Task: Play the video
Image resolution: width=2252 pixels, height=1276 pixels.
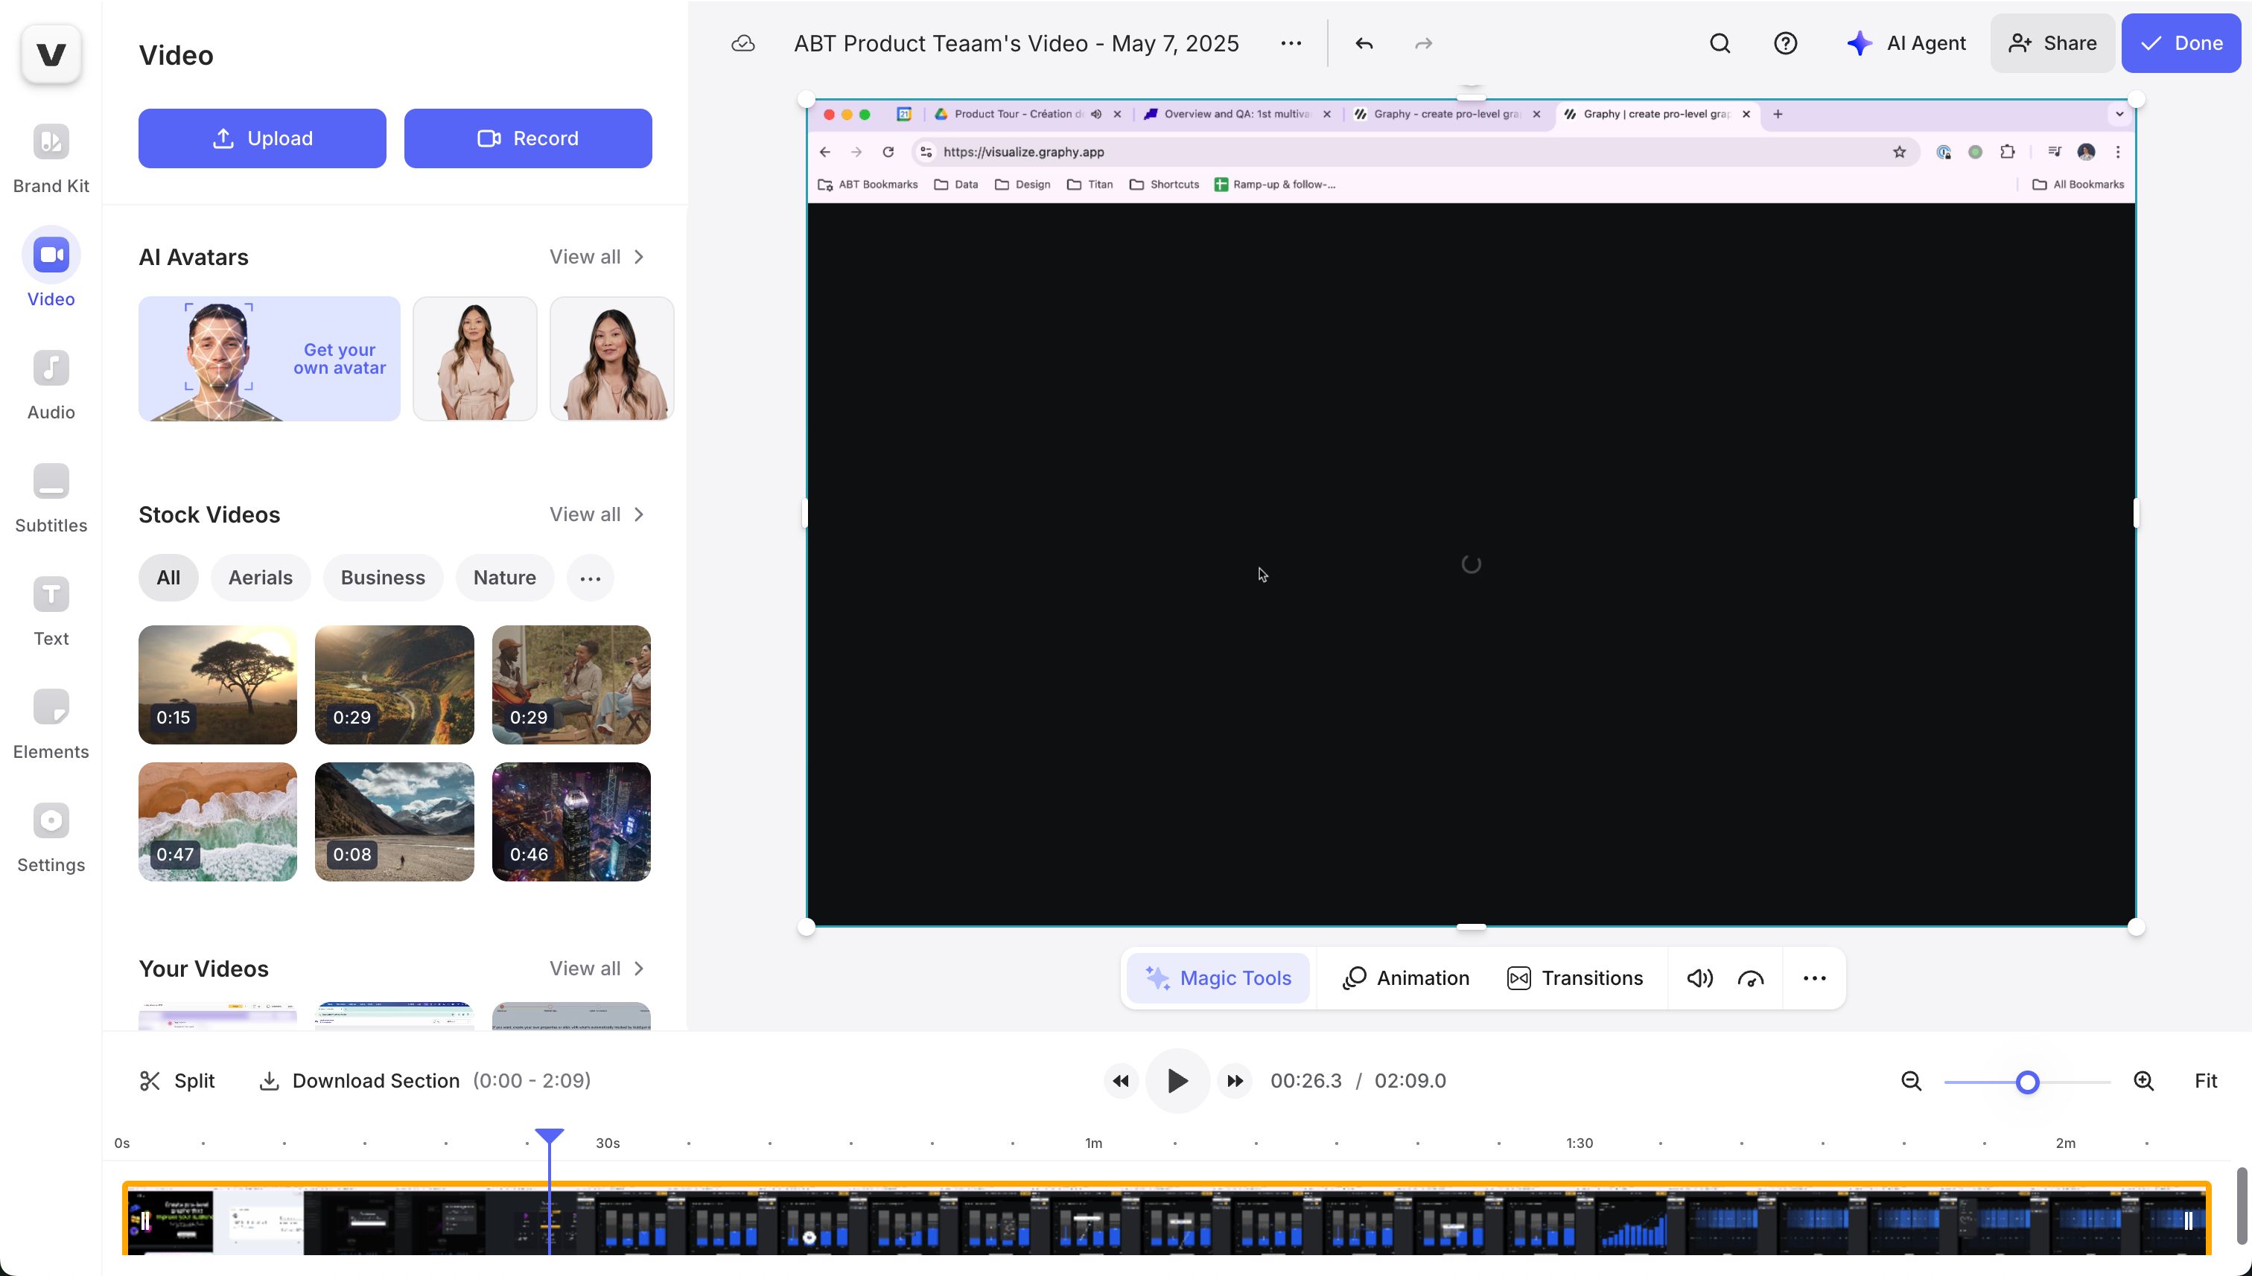Action: click(x=1177, y=1080)
